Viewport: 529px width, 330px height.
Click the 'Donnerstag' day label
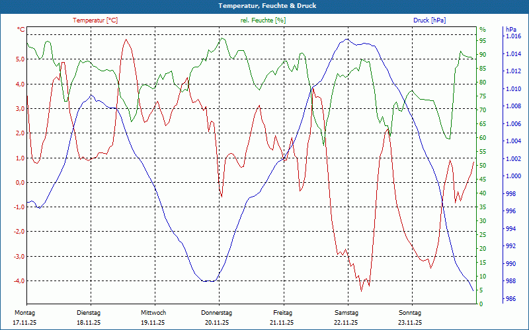point(217,313)
